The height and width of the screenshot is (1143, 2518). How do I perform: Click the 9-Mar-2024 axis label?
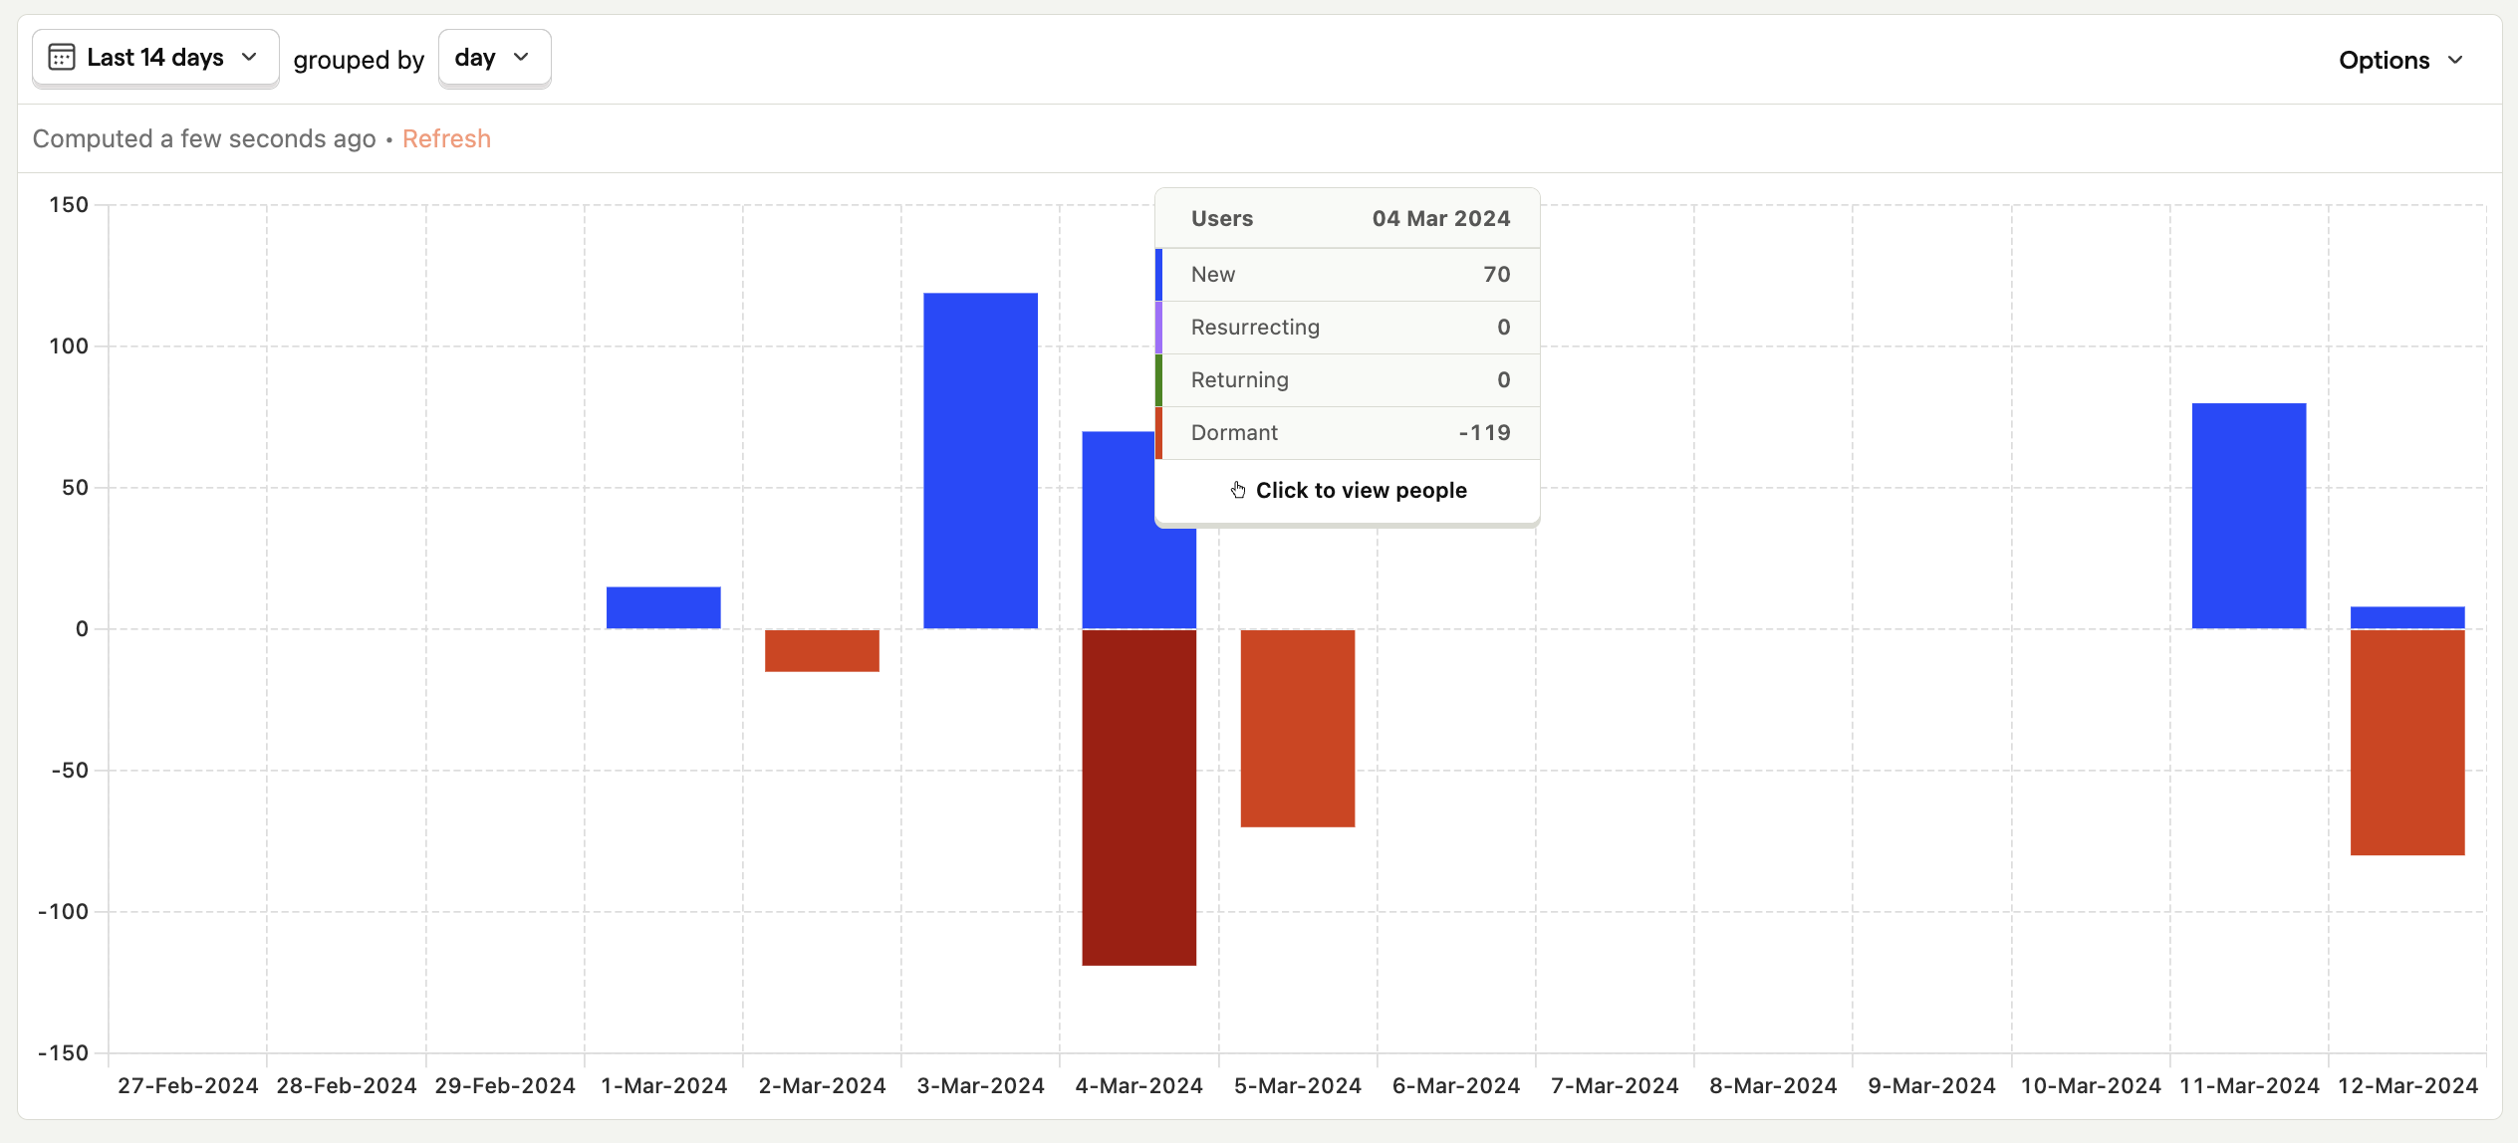(x=1931, y=1085)
